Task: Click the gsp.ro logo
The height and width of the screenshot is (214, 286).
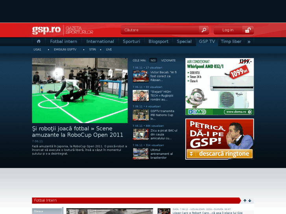Action: (x=46, y=30)
